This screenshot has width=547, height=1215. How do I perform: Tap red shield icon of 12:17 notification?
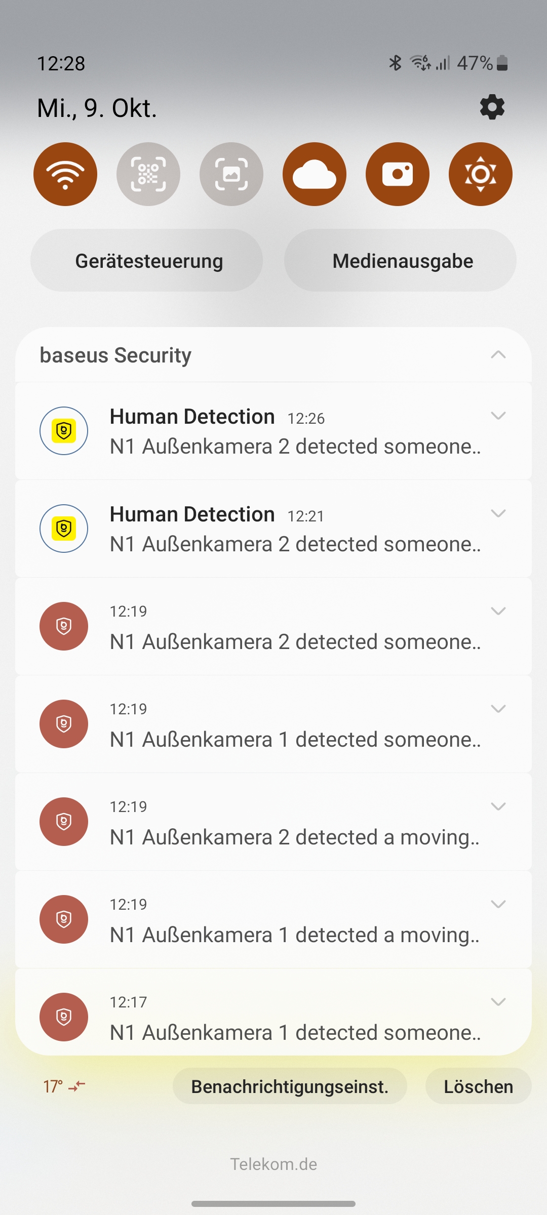(64, 1017)
